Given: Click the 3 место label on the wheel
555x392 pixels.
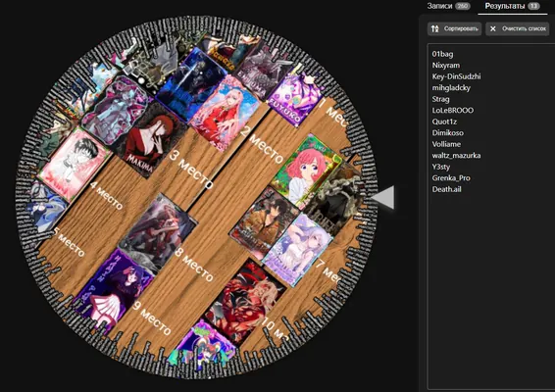Looking at the screenshot, I should tap(191, 170).
